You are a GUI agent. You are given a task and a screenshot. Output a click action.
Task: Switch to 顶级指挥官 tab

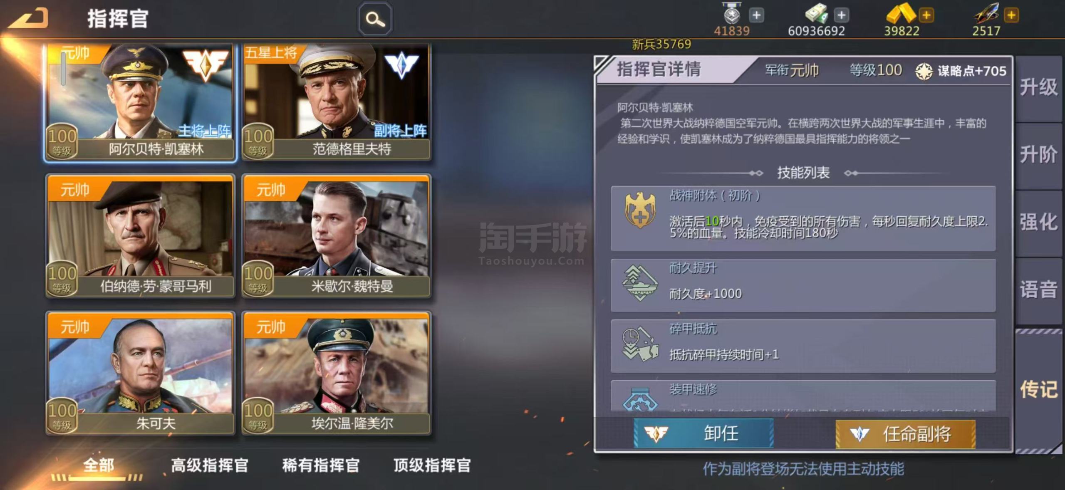pyautogui.click(x=432, y=465)
